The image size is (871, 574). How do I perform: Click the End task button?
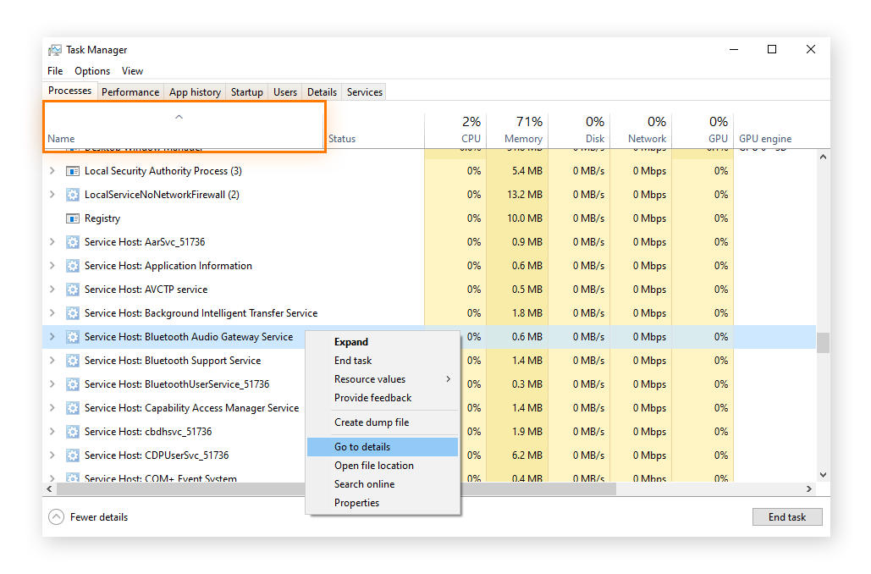click(786, 516)
